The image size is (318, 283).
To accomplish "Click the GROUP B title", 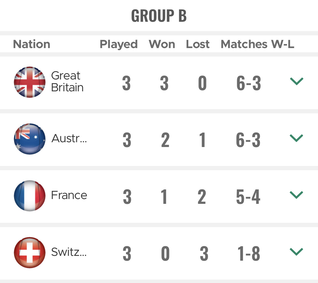I will (159, 16).
